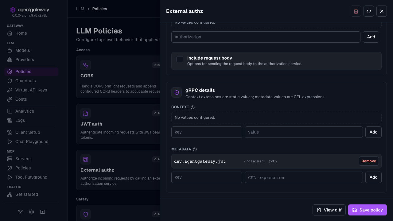The width and height of the screenshot is (393, 221).
Task: Open Tool Playground
Action: pos(31,177)
